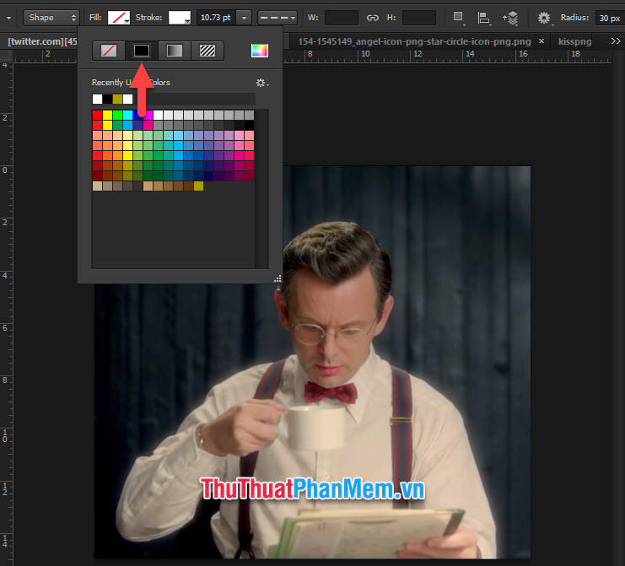Image resolution: width=625 pixels, height=566 pixels.
Task: Toggle the width-height link icon
Action: pyautogui.click(x=372, y=18)
